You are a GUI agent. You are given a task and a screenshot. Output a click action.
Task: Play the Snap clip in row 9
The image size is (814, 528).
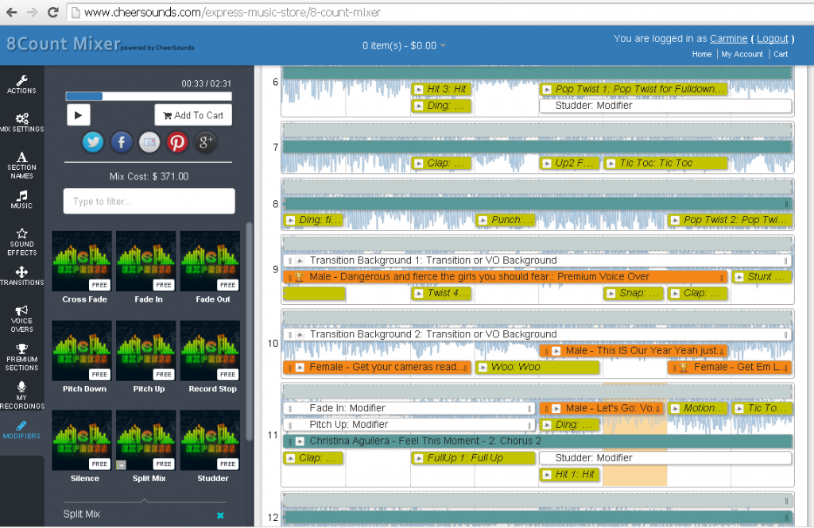click(x=610, y=294)
